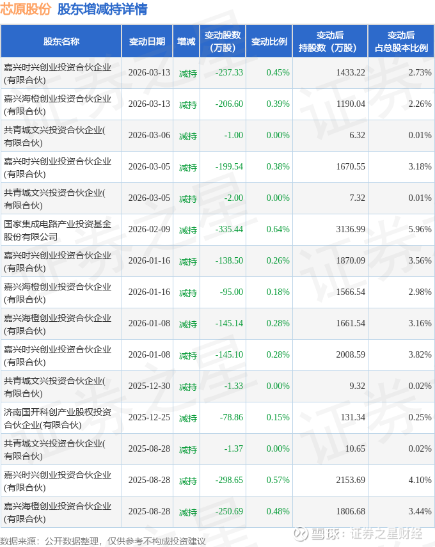Click the share change value -1.00

233,135
